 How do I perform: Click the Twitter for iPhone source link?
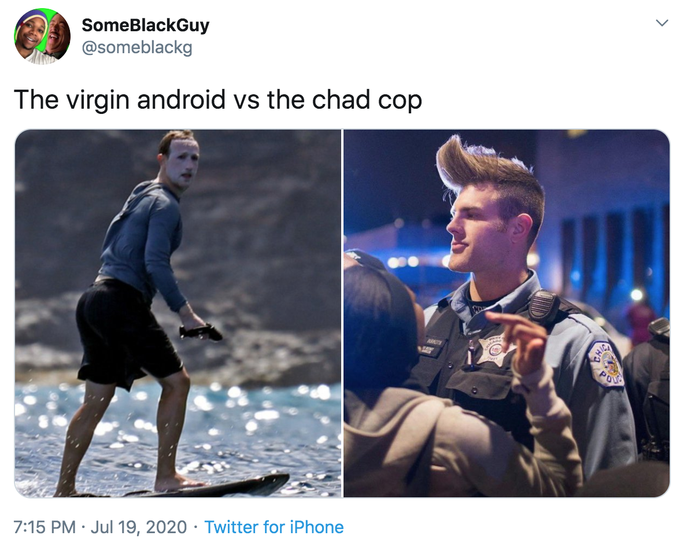point(274,527)
